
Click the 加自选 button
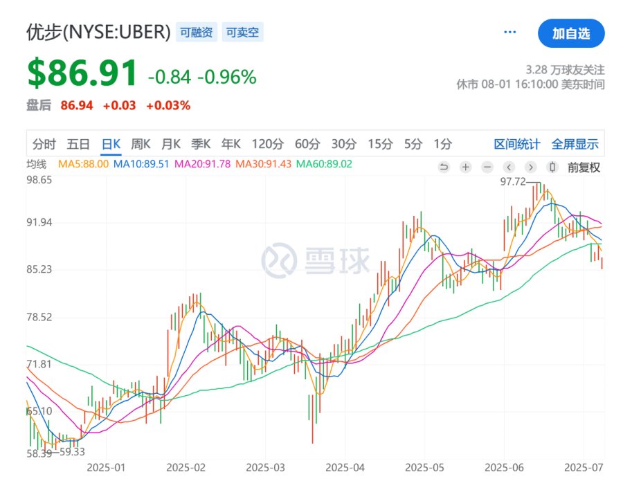[x=571, y=33]
